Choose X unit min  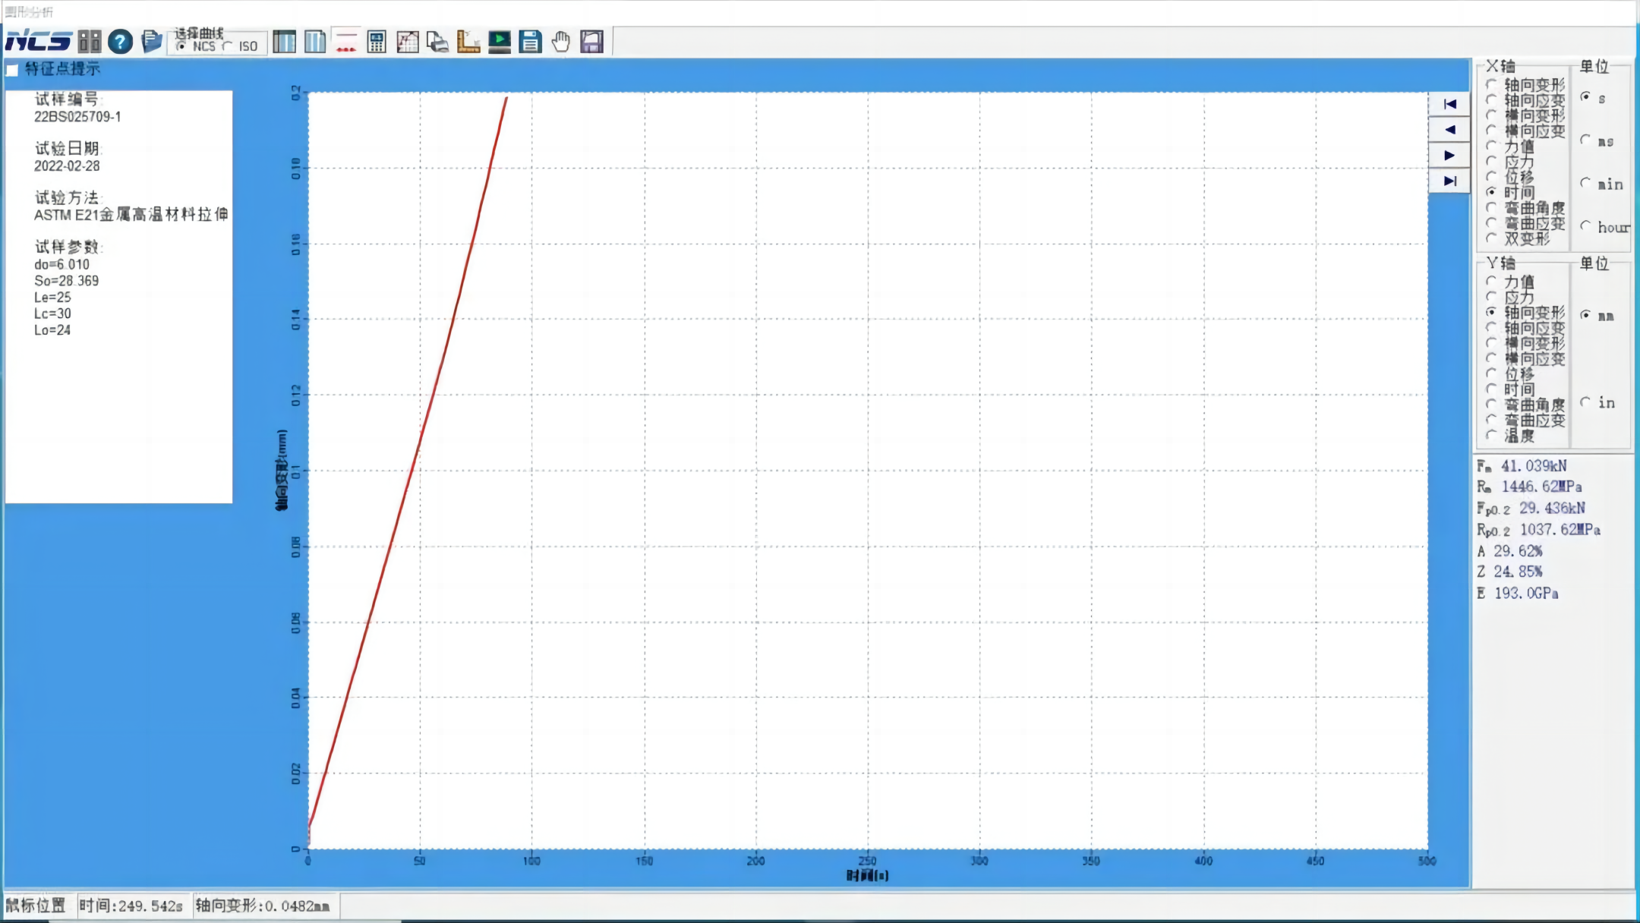pos(1585,183)
